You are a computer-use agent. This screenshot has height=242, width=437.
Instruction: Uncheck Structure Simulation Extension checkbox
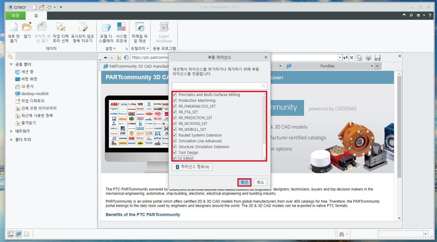(x=175, y=147)
